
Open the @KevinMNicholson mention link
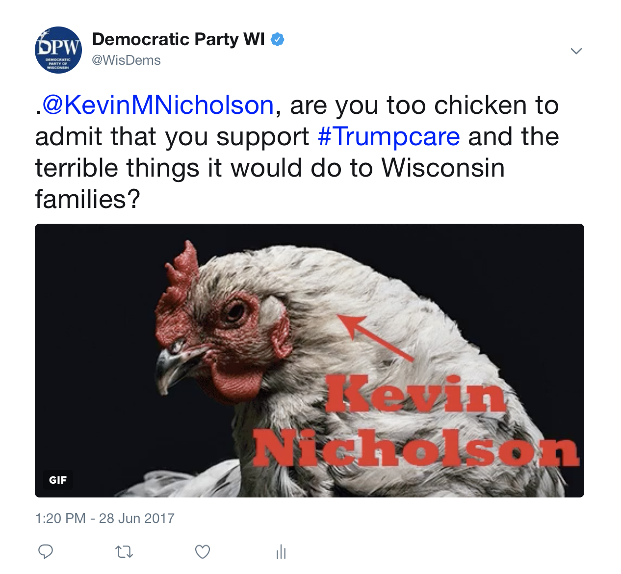coord(158,105)
